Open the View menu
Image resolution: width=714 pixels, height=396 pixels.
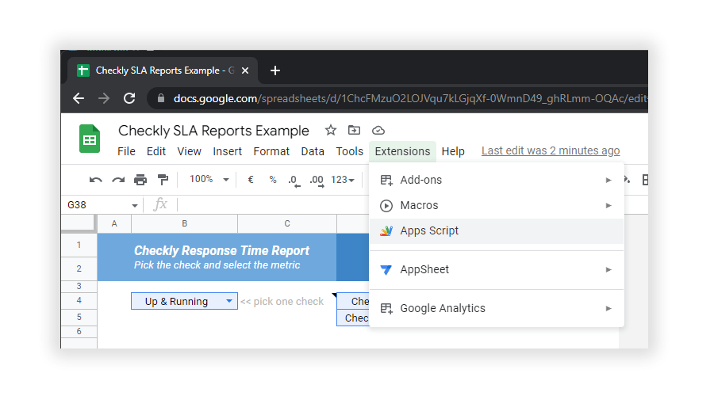coord(189,151)
